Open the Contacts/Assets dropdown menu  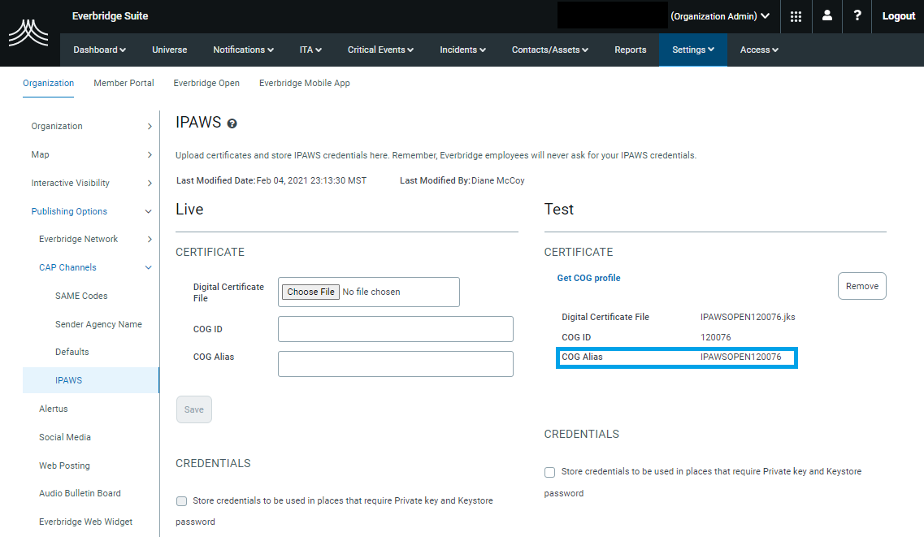click(550, 50)
